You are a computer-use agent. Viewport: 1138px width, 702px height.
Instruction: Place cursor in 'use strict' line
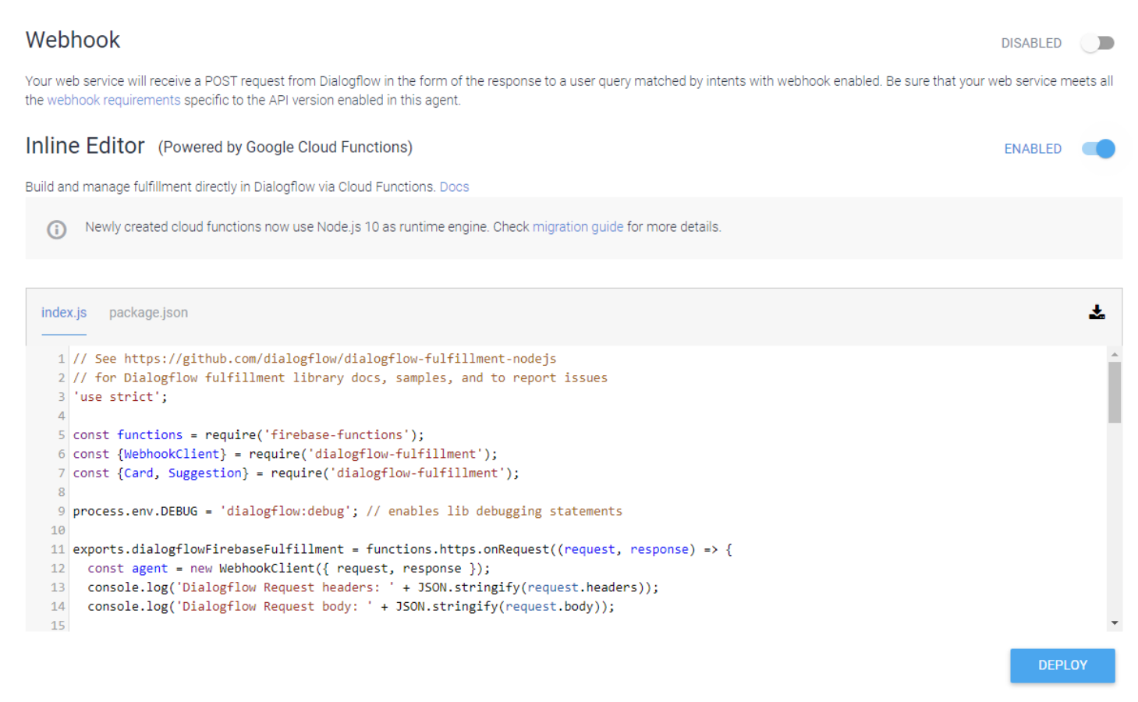coord(120,396)
